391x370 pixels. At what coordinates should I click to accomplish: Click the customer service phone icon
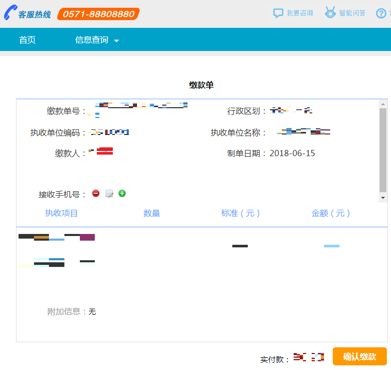pyautogui.click(x=10, y=13)
